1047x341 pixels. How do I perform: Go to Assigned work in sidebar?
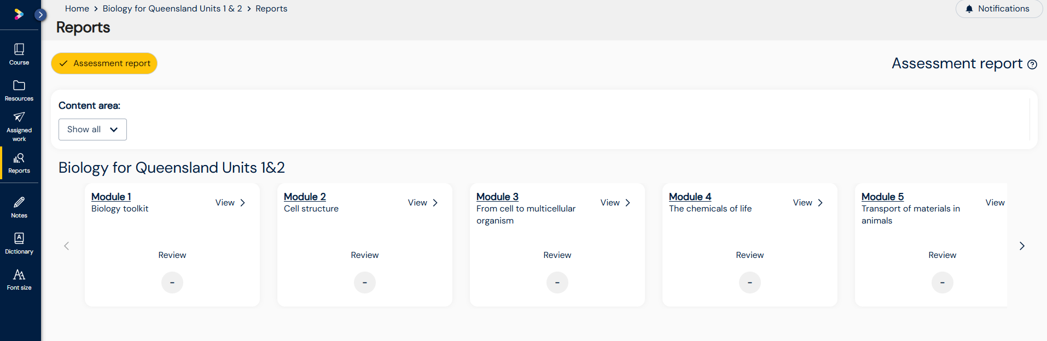(19, 126)
